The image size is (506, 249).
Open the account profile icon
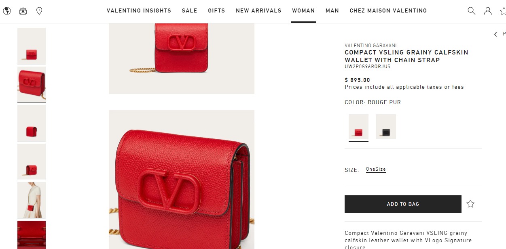pyautogui.click(x=488, y=11)
